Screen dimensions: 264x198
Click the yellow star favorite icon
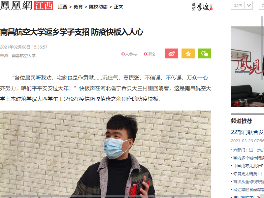[188, 53]
